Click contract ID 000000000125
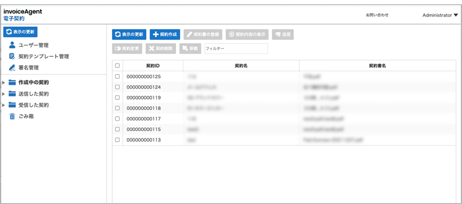Viewport: 462px width, 204px height. [144, 76]
